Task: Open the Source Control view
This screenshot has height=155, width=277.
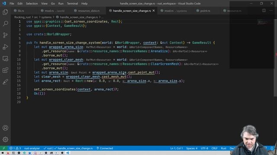Action: 5,35
